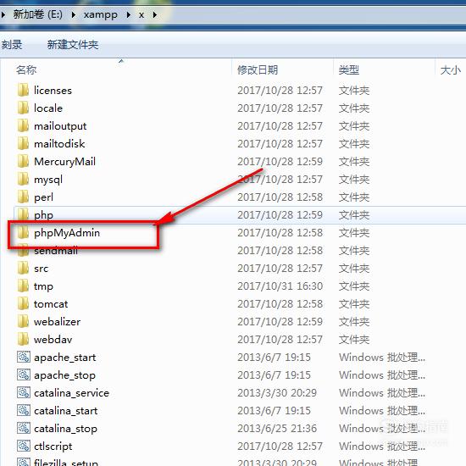
Task: Select the perl folder name
Action: pyautogui.click(x=44, y=197)
